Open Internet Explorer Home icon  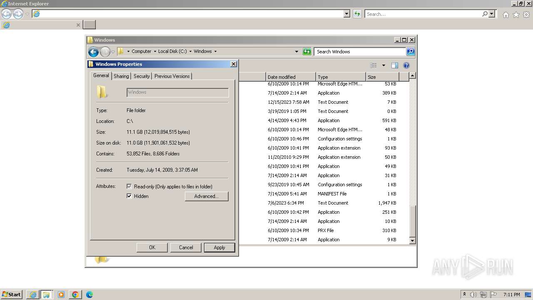(506, 15)
